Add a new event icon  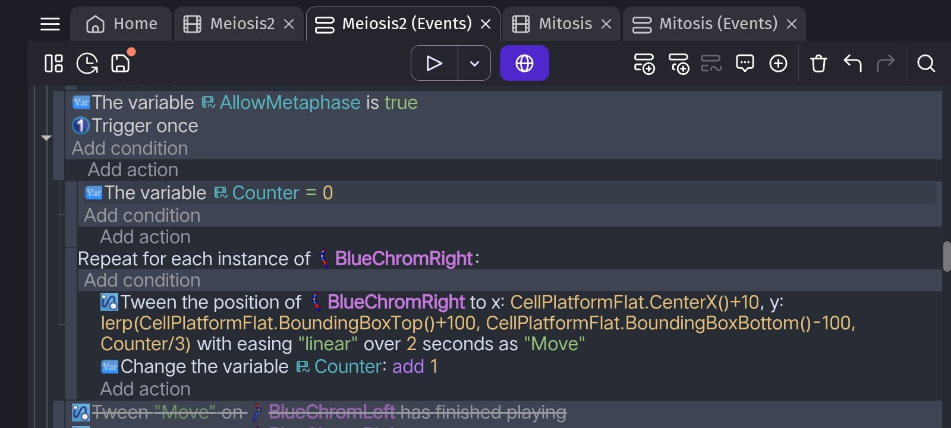click(x=644, y=63)
